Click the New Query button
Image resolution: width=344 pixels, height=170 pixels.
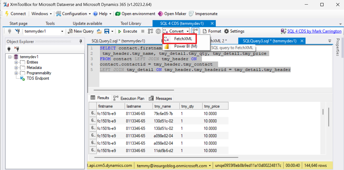[x=81, y=31]
